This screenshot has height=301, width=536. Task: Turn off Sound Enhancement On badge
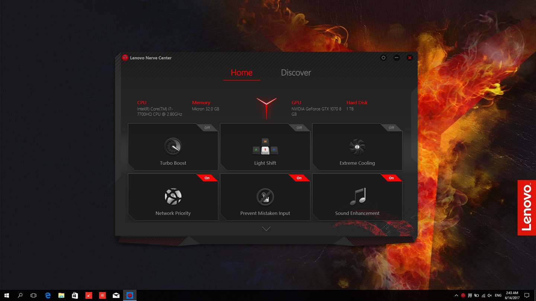pyautogui.click(x=391, y=178)
